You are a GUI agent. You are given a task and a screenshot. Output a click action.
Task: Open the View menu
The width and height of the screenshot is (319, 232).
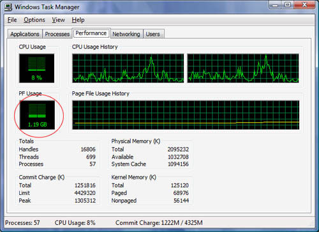(x=58, y=20)
